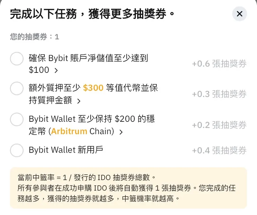257x215 pixels.
Task: Click the highlighted $300 amount
Action: click(93, 88)
